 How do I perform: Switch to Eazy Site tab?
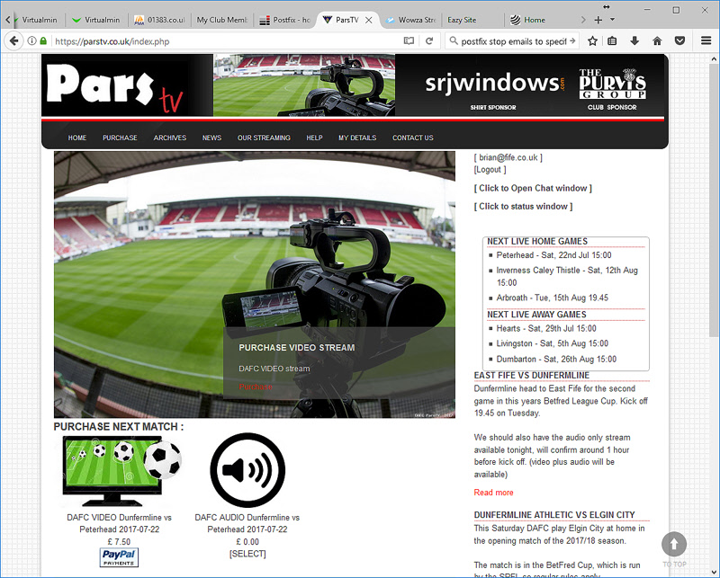pos(473,20)
